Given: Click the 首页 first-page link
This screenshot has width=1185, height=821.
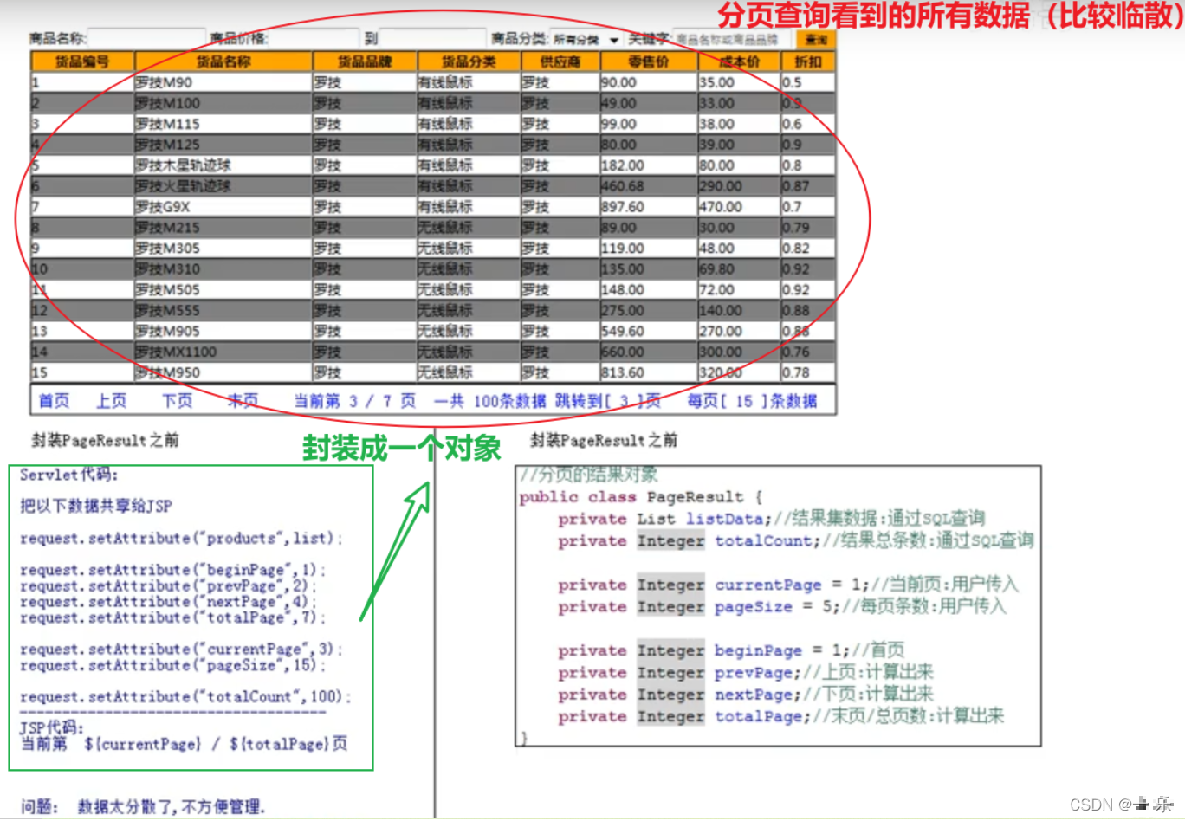Looking at the screenshot, I should [54, 400].
